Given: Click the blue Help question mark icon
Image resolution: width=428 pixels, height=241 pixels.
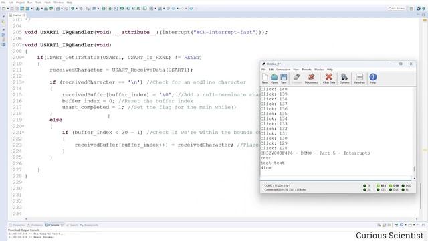Looking at the screenshot, I should tap(373, 78).
